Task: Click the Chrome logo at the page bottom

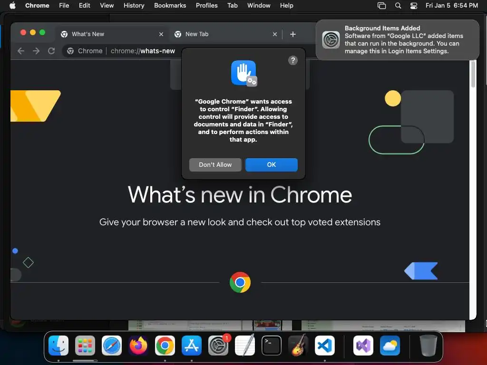Action: pyautogui.click(x=240, y=282)
